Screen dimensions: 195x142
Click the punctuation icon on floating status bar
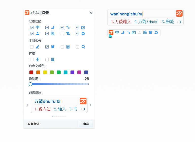128,33
